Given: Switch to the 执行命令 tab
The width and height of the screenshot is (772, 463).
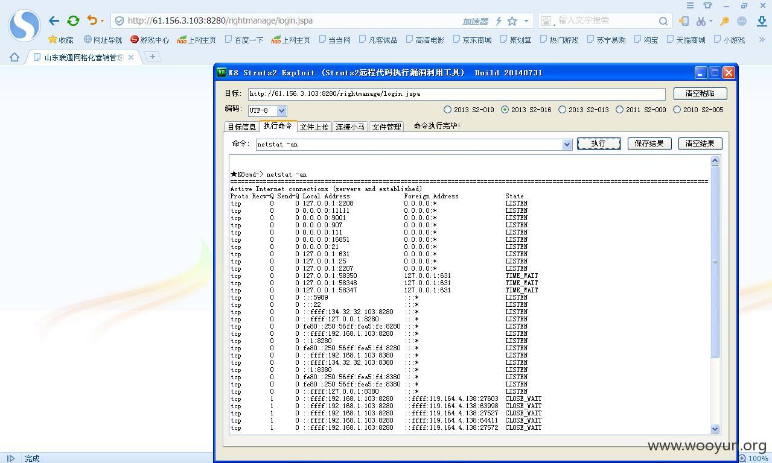Looking at the screenshot, I should (x=278, y=125).
